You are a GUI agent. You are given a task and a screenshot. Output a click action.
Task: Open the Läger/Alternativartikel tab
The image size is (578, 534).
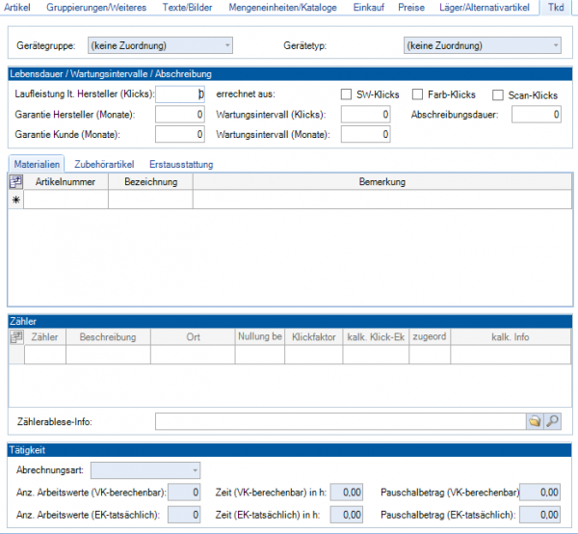point(484,8)
